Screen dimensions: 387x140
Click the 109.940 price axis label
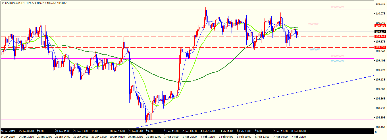pyautogui.click(x=380, y=23)
